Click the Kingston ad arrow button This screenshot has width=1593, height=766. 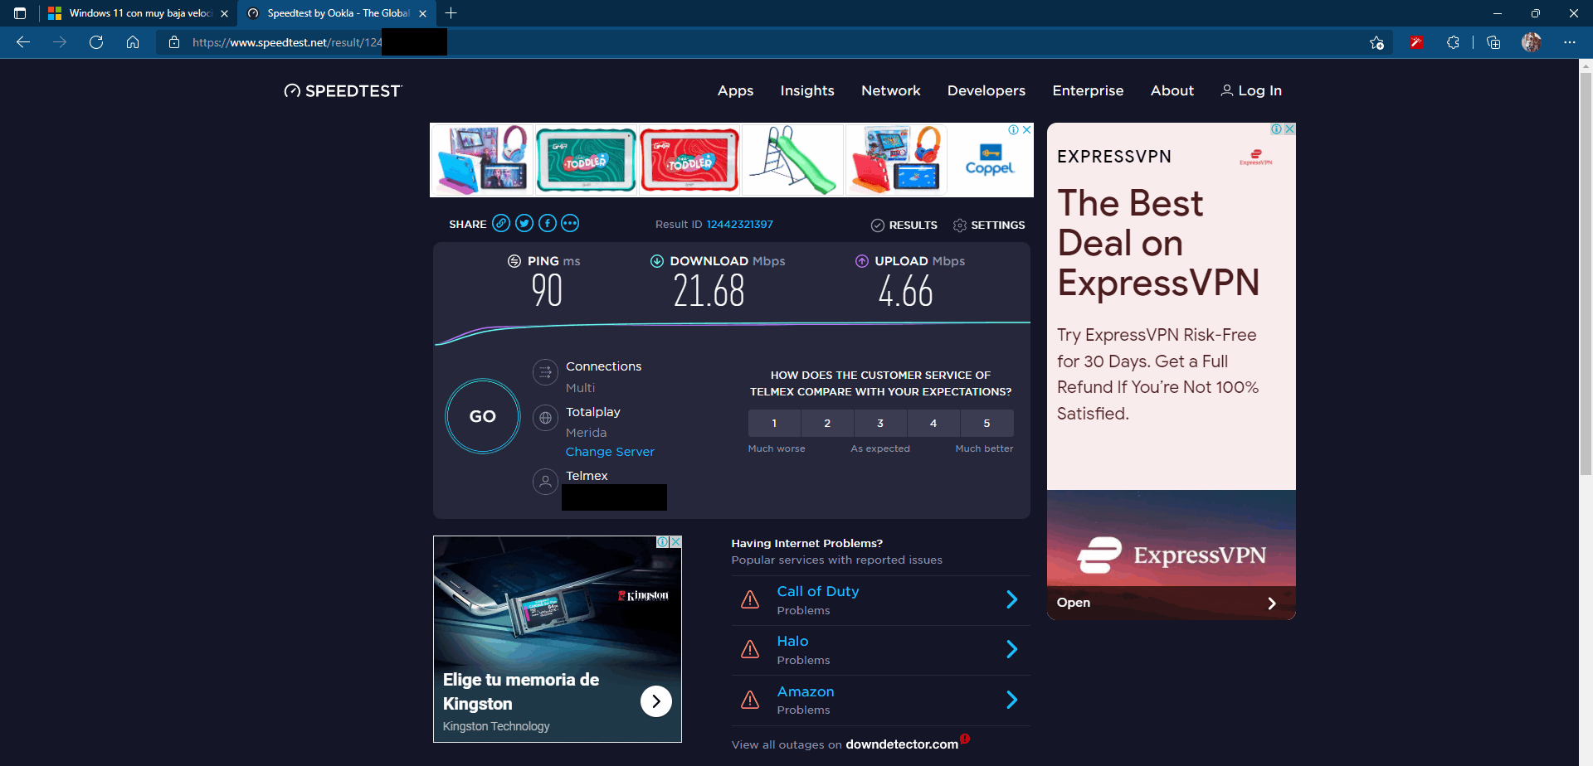pyautogui.click(x=656, y=701)
